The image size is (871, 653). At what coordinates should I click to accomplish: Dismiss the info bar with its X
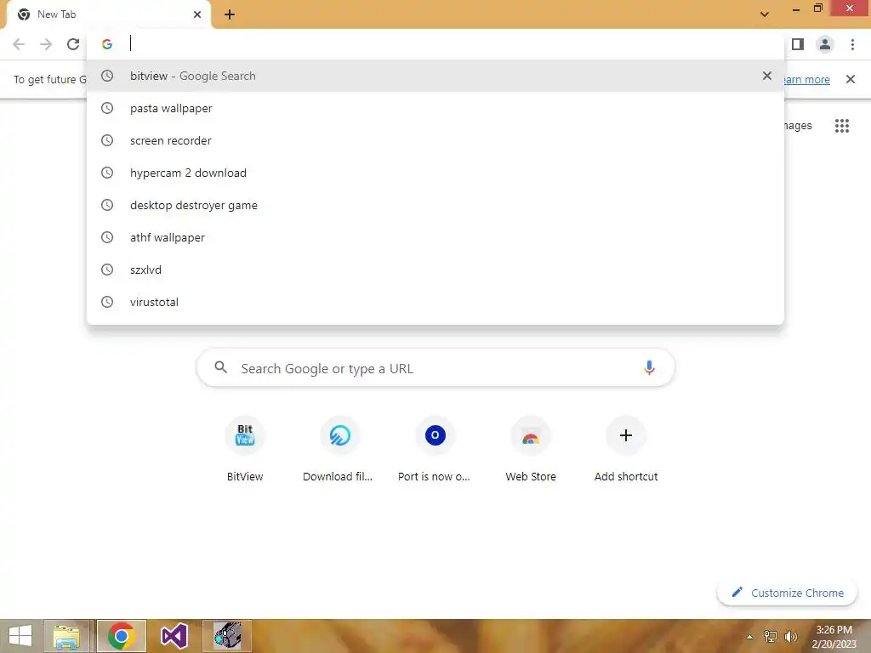(851, 79)
